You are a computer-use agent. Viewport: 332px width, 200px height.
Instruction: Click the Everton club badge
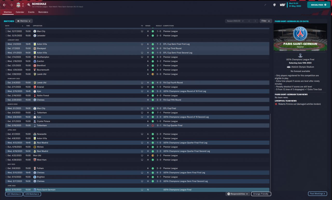click(x=35, y=61)
